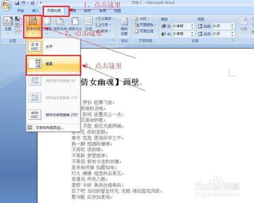Click the line 灯火 阑珊 相思何必再见
254x203 pixels.
(x=97, y=173)
